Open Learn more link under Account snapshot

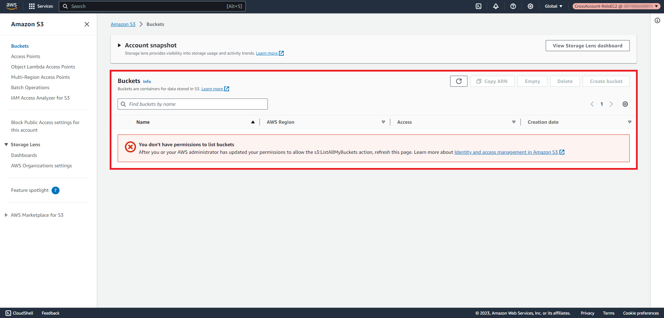[x=270, y=53]
